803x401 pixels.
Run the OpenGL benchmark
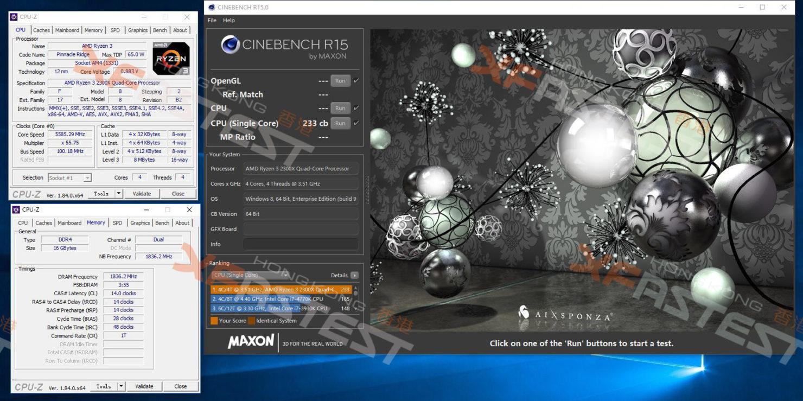(x=340, y=81)
